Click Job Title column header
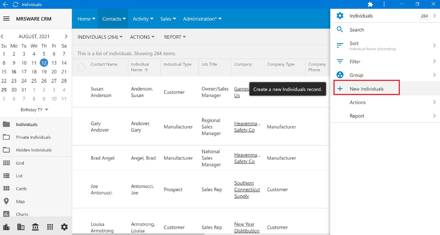Screen dimensions: 440x235 (209, 64)
